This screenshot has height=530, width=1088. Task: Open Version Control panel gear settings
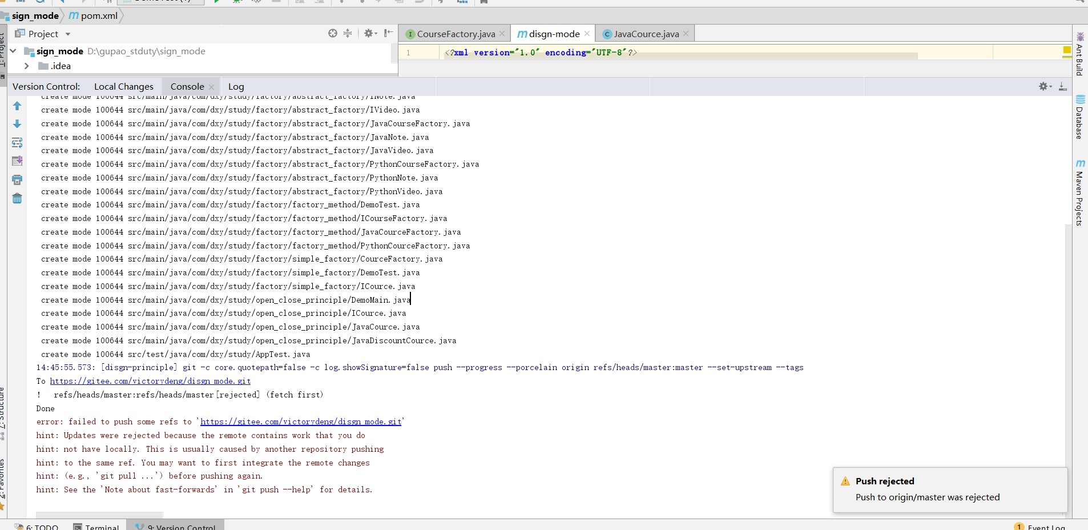(x=1045, y=86)
